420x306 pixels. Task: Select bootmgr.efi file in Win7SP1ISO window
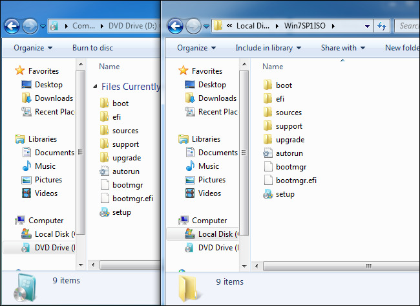pyautogui.click(x=290, y=180)
